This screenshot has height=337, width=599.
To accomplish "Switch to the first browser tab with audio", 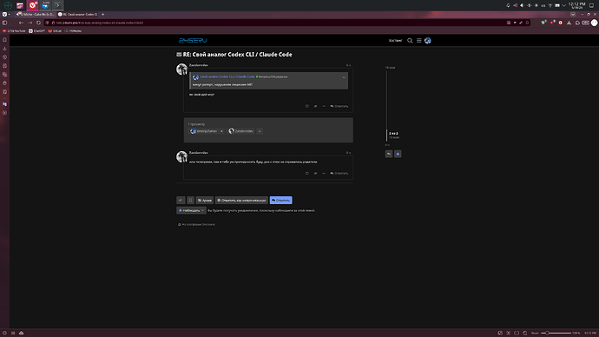I will pyautogui.click(x=36, y=14).
